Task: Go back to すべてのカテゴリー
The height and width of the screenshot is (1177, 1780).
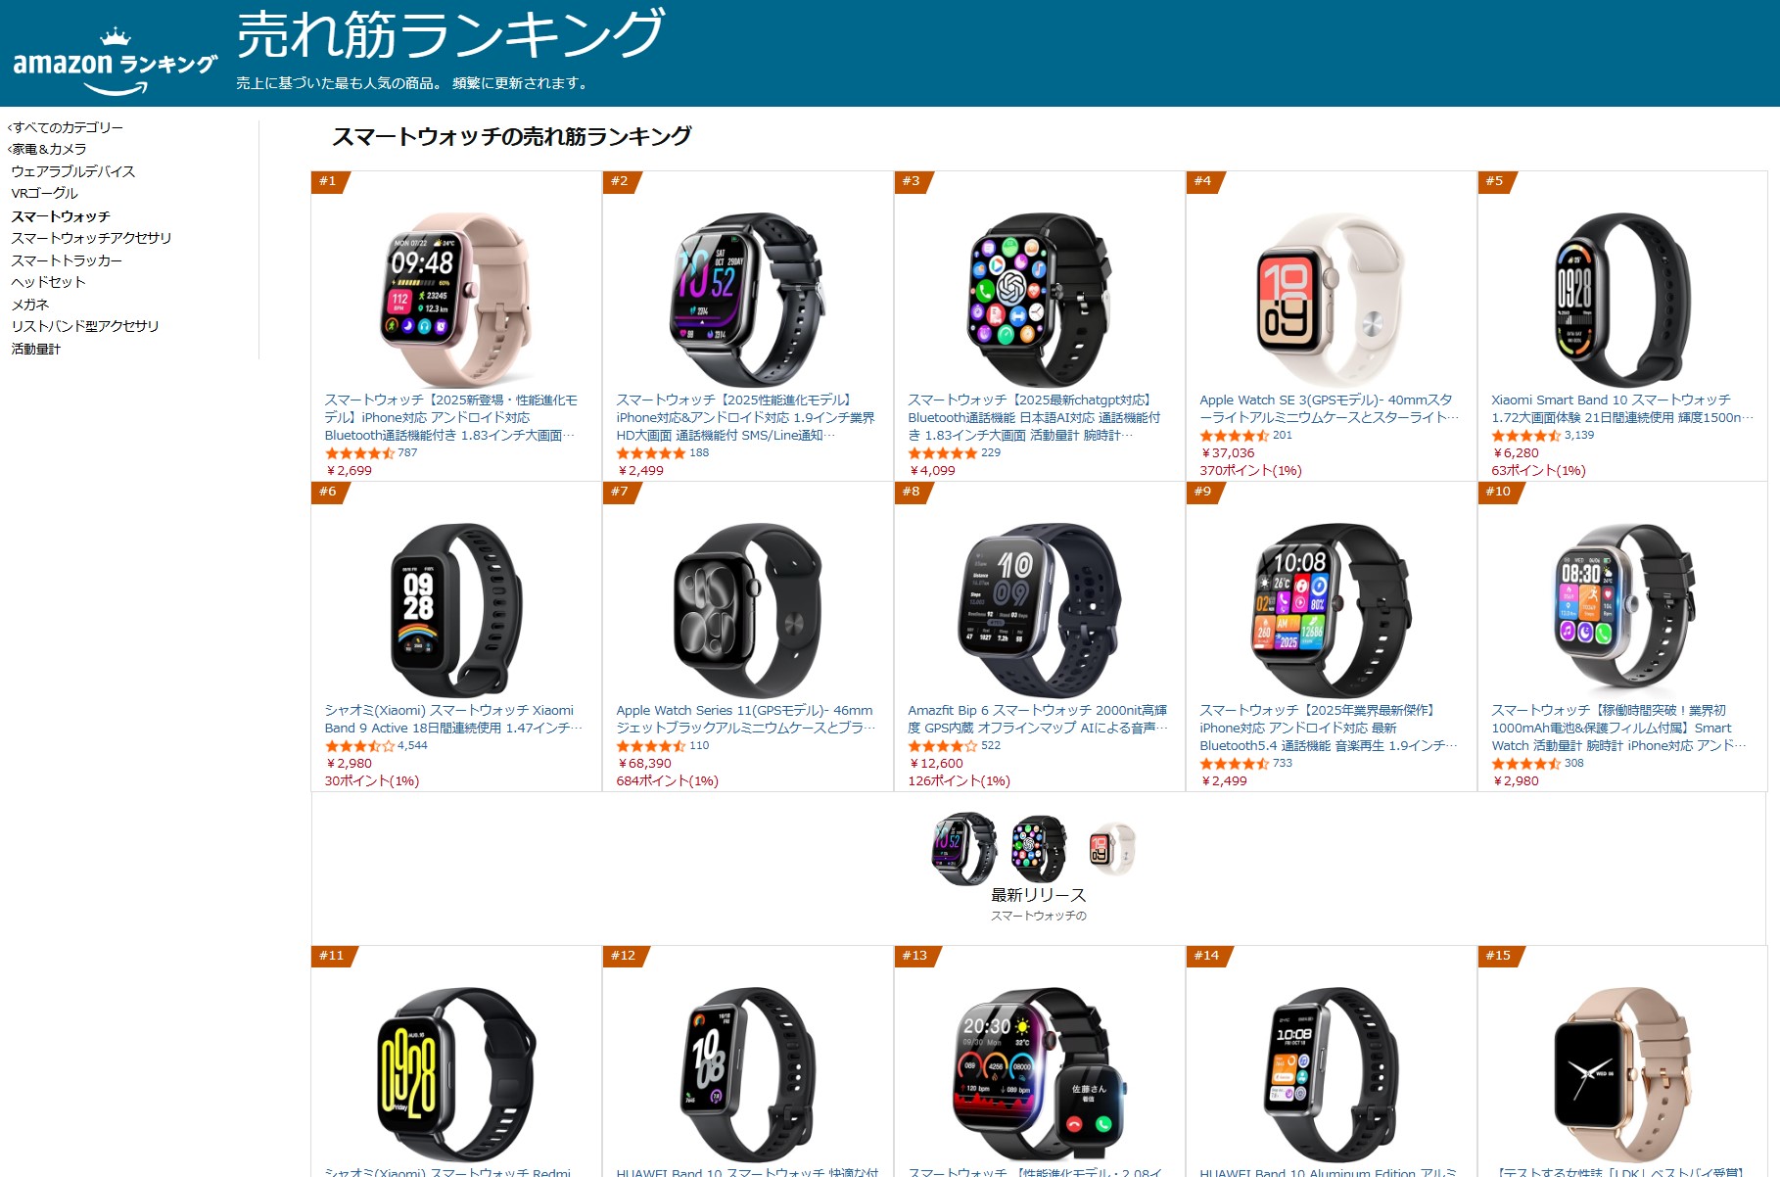Action: [67, 127]
